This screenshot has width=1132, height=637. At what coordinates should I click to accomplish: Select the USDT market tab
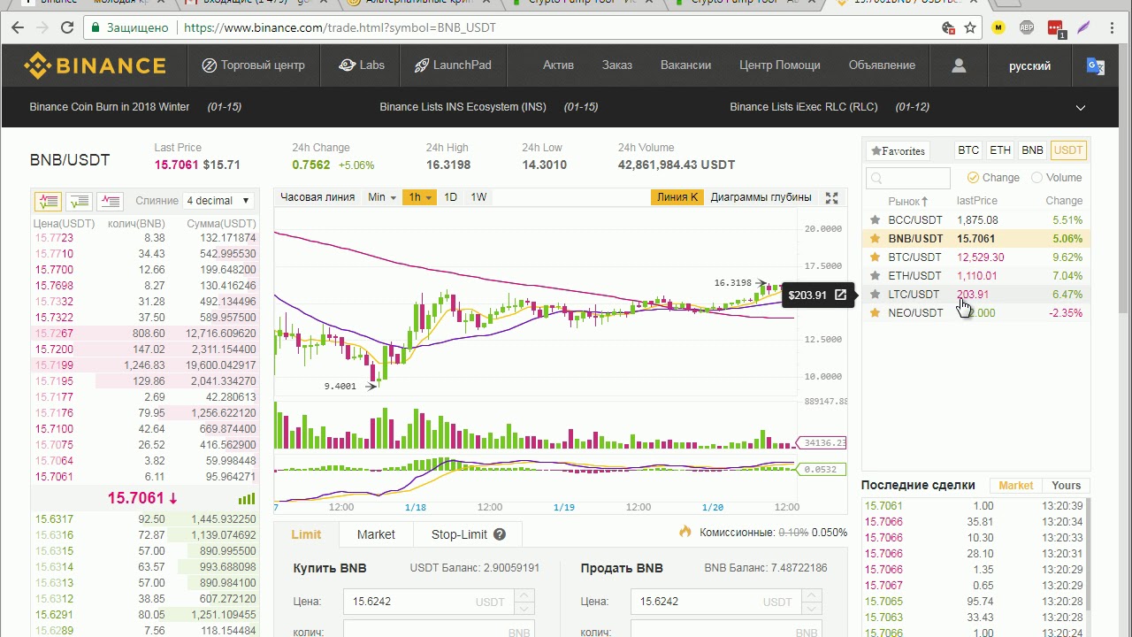coord(1068,150)
